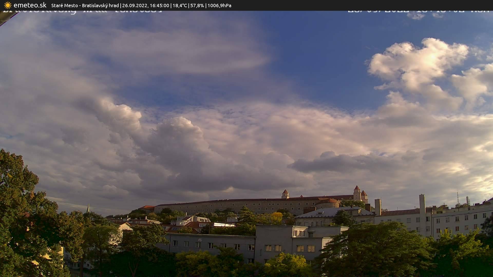This screenshot has width=493, height=277.
Task: Click the 26.09.2022 date in header
Action: [x=134, y=5]
